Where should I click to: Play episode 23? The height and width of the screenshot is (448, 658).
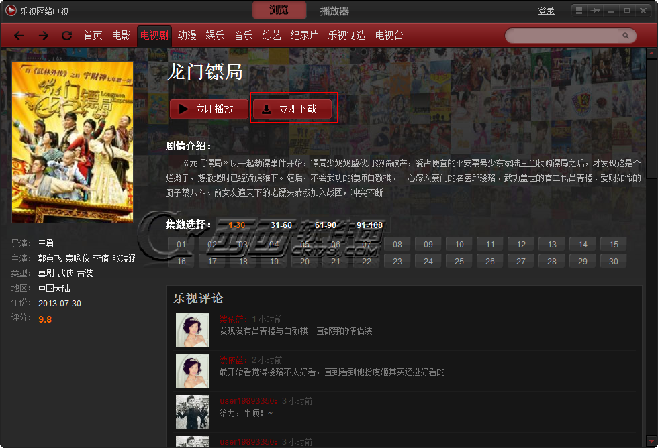397,261
